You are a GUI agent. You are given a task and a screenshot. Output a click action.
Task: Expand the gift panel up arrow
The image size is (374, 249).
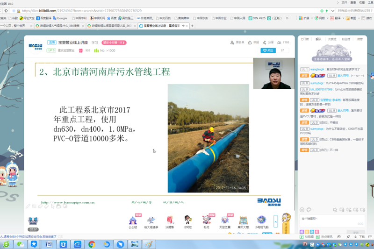pos(276,222)
